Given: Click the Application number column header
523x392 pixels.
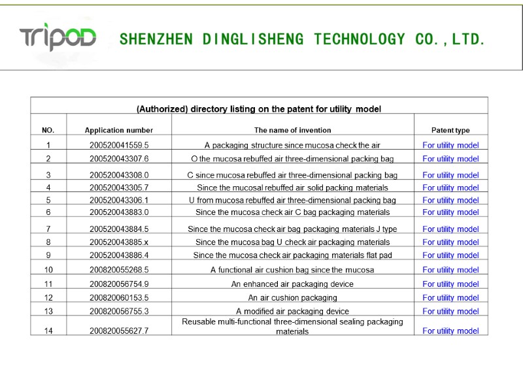Looking at the screenshot, I should (119, 130).
